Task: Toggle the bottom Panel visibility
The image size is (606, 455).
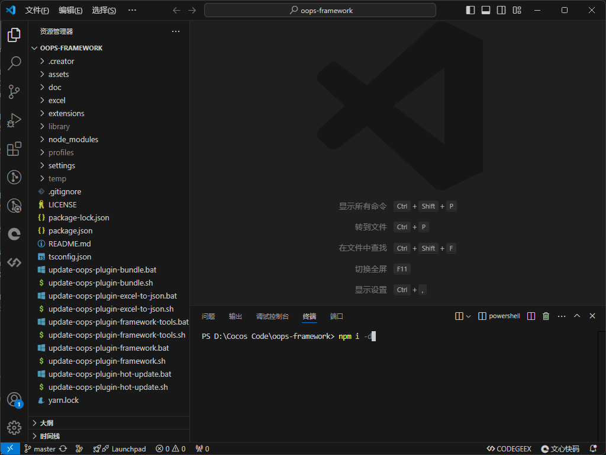Action: (x=485, y=9)
